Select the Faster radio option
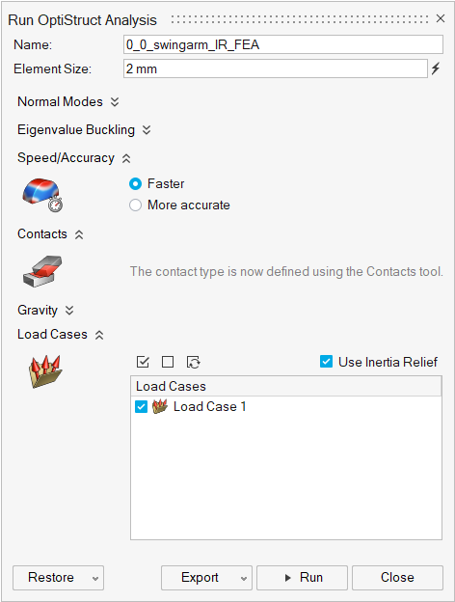Screen dimensions: 455x602 point(135,184)
